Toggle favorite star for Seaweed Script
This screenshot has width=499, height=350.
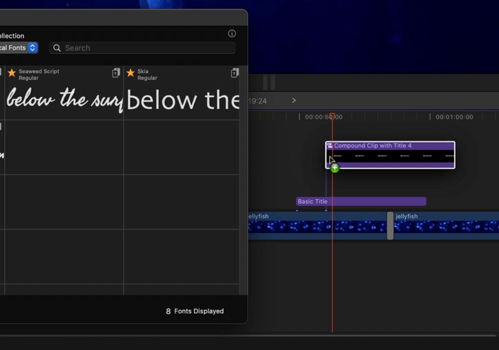[12, 73]
